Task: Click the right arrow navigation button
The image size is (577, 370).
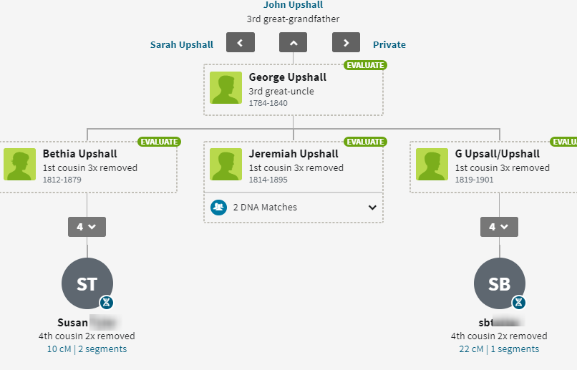Action: tap(346, 43)
